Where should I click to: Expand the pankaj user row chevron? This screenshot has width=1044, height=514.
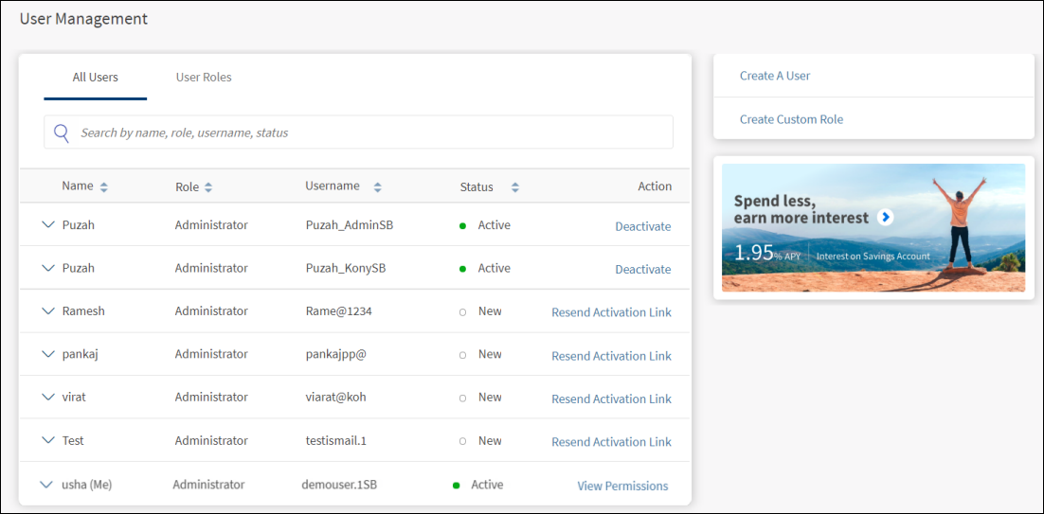[x=48, y=354]
